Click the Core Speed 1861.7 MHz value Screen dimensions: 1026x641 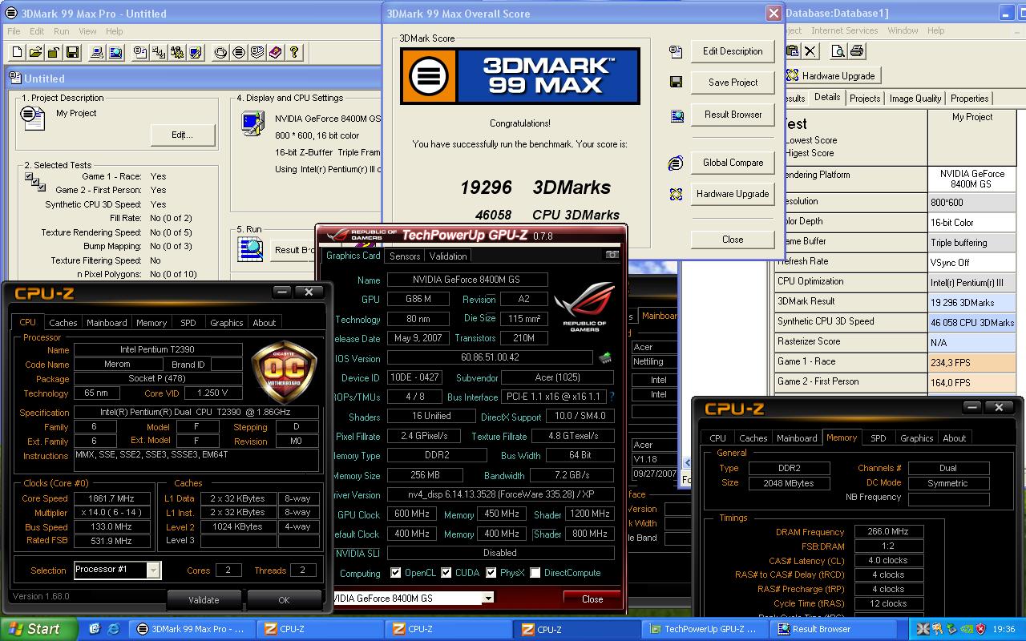click(111, 498)
